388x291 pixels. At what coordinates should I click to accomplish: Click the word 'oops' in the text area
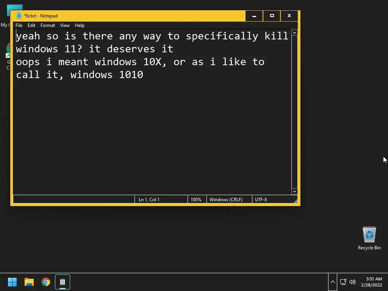point(28,63)
